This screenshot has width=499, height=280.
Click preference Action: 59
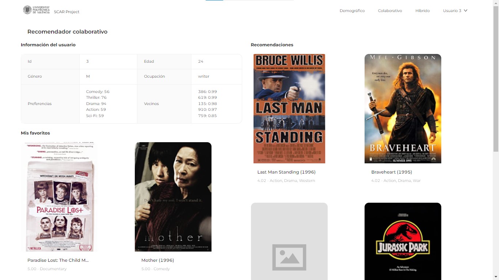click(x=96, y=109)
